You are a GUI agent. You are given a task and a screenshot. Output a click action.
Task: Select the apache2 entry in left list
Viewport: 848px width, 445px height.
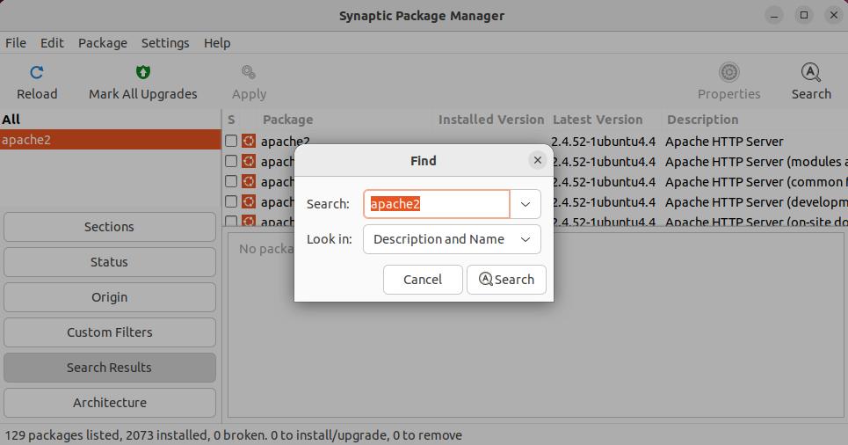pos(111,140)
